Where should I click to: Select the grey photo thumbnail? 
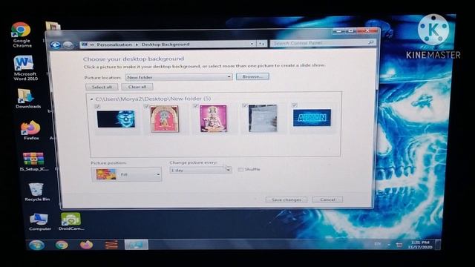[263, 118]
